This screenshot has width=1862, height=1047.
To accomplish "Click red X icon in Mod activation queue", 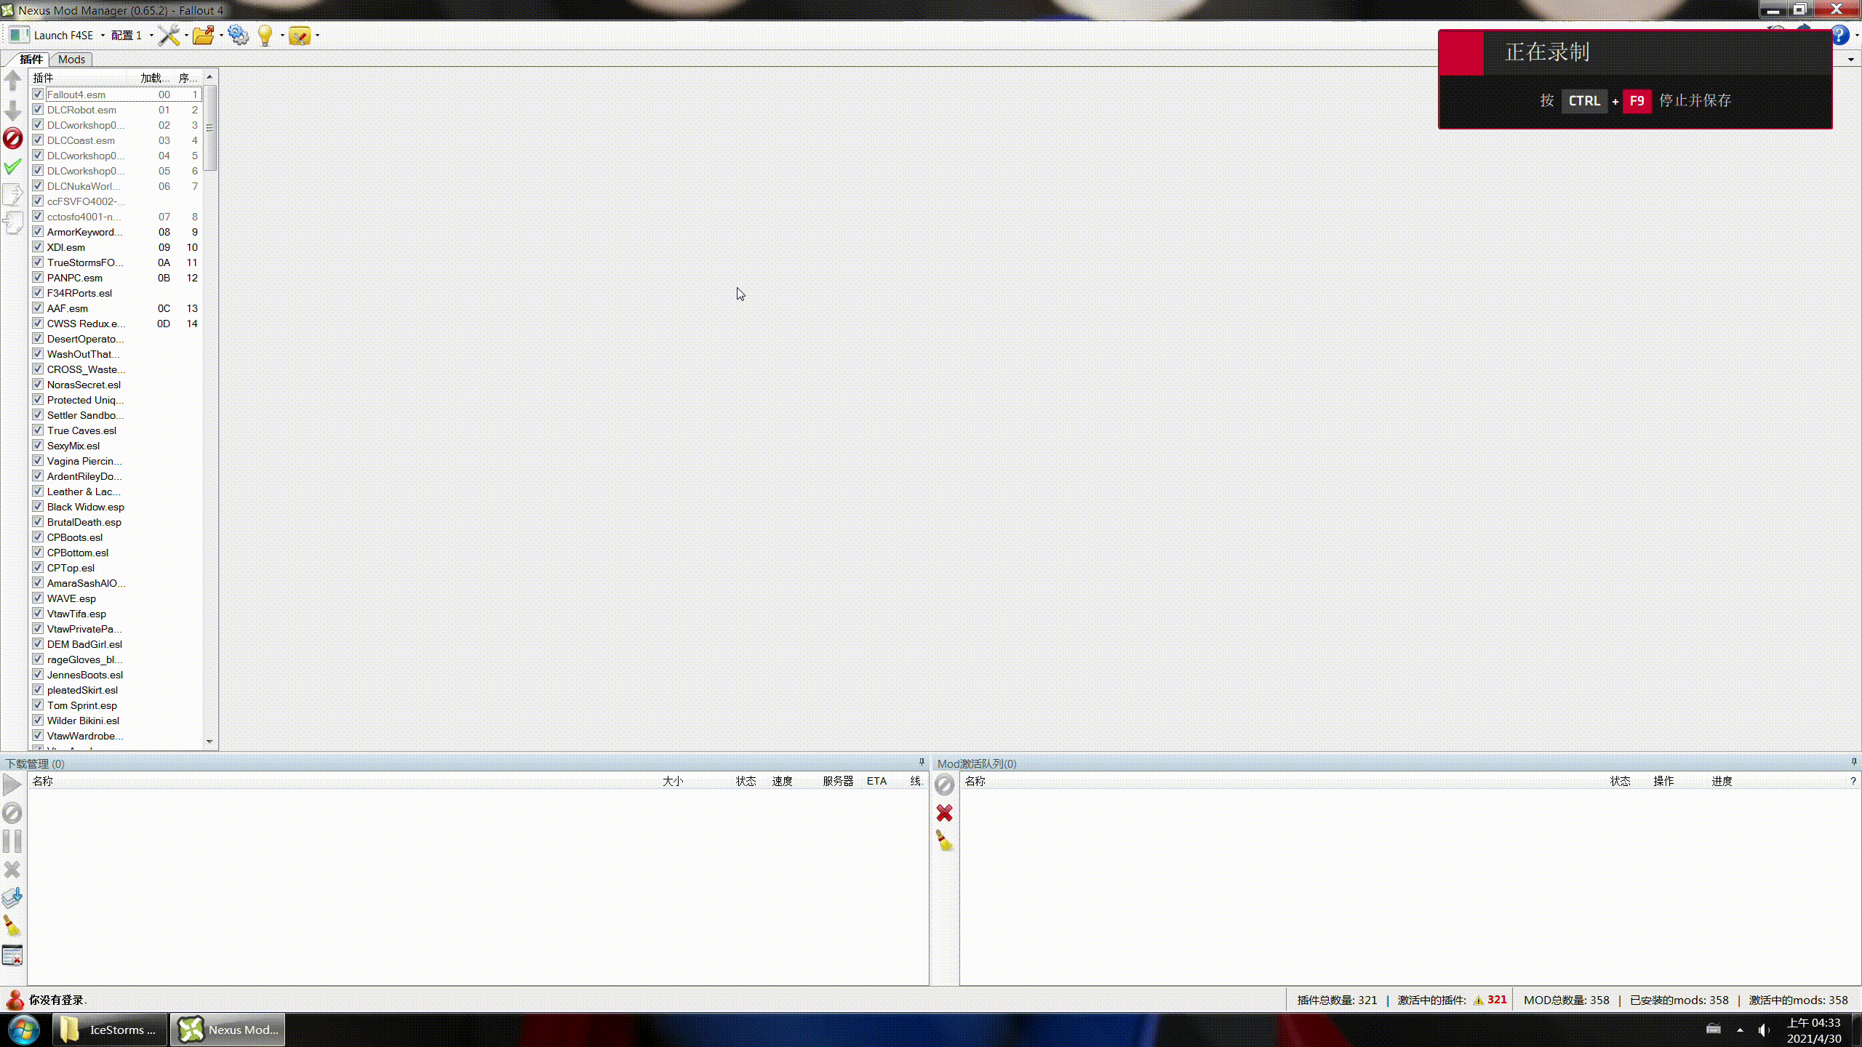I will point(944,813).
